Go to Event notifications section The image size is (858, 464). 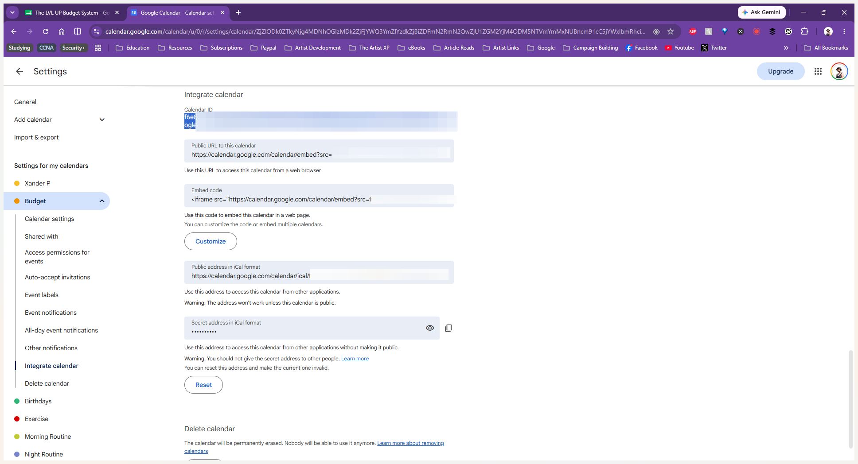(x=51, y=313)
